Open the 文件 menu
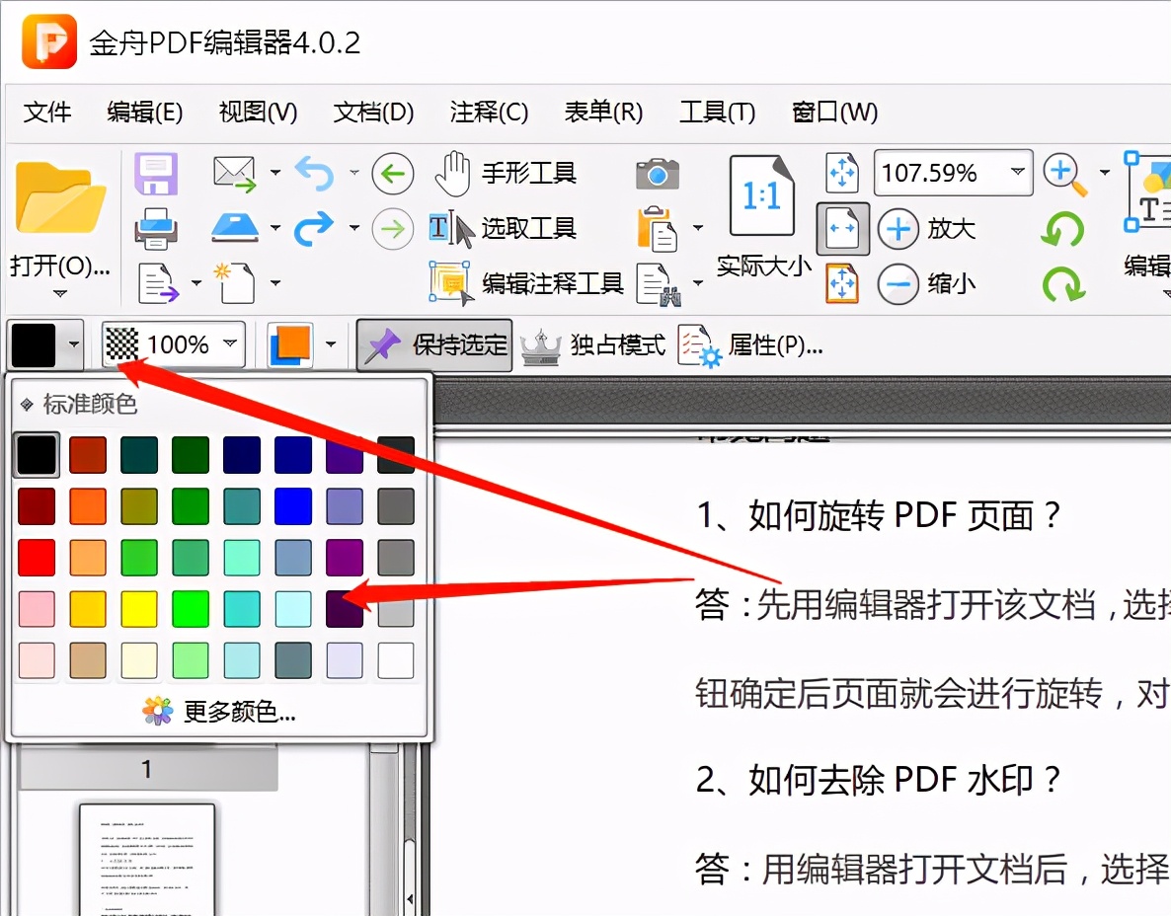Screen dimensions: 1171x916 point(47,112)
